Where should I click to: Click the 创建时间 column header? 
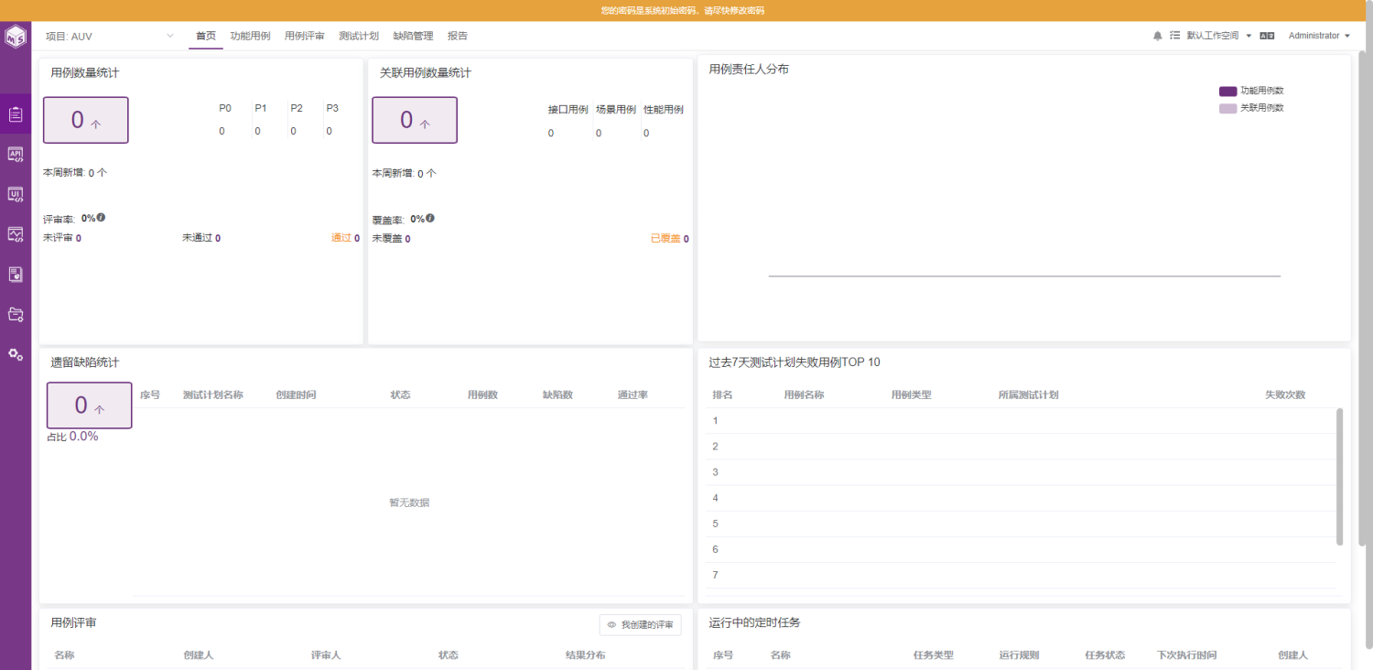pyautogui.click(x=296, y=394)
